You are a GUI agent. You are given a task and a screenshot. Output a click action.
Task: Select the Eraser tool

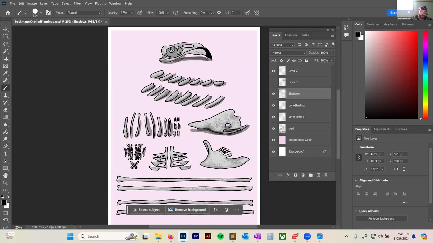coord(5,110)
